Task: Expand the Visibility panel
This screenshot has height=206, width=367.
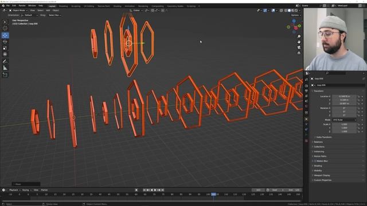Action: pyautogui.click(x=318, y=171)
